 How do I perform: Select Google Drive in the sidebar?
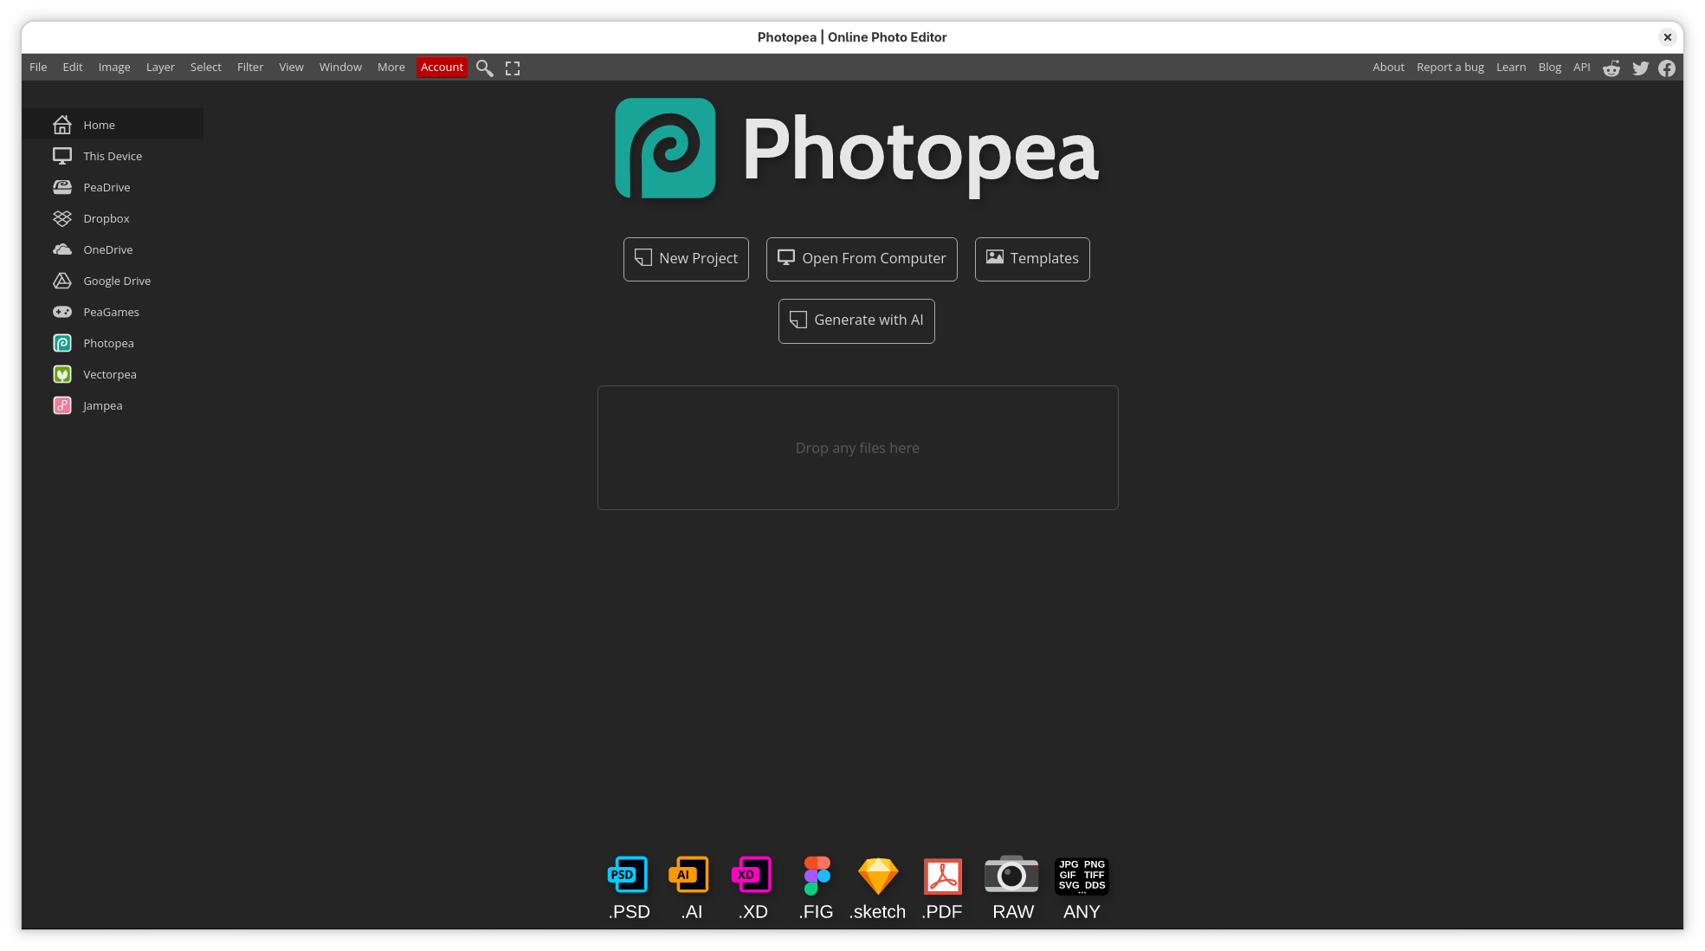pyautogui.click(x=116, y=281)
